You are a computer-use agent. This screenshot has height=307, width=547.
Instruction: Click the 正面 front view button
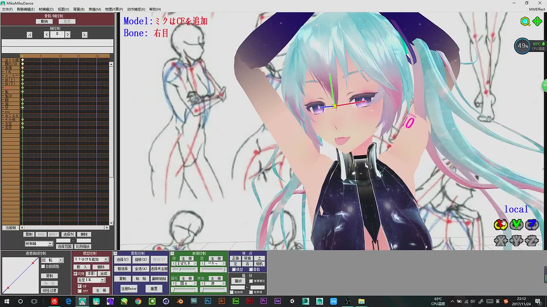[235, 258]
